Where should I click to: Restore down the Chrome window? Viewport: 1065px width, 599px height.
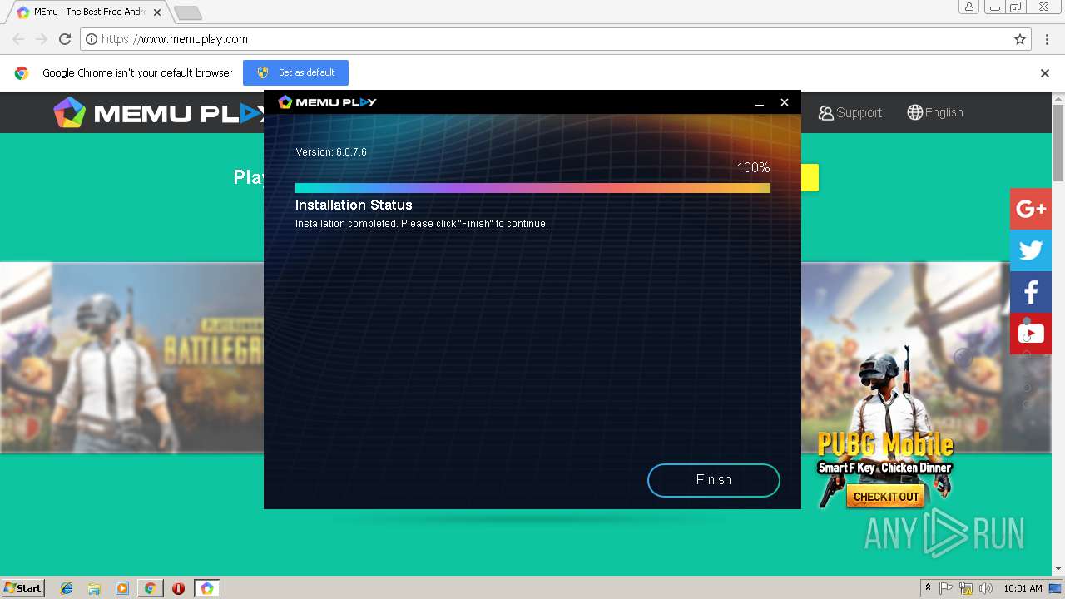[x=1015, y=7]
